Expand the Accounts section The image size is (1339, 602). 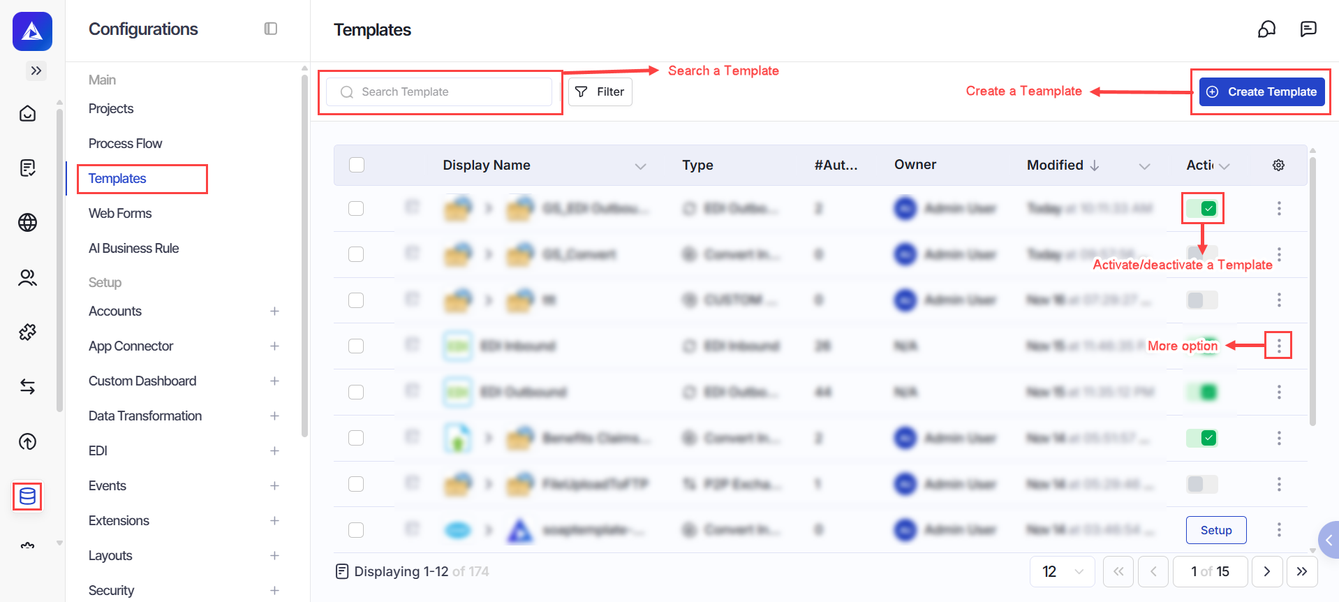275,311
